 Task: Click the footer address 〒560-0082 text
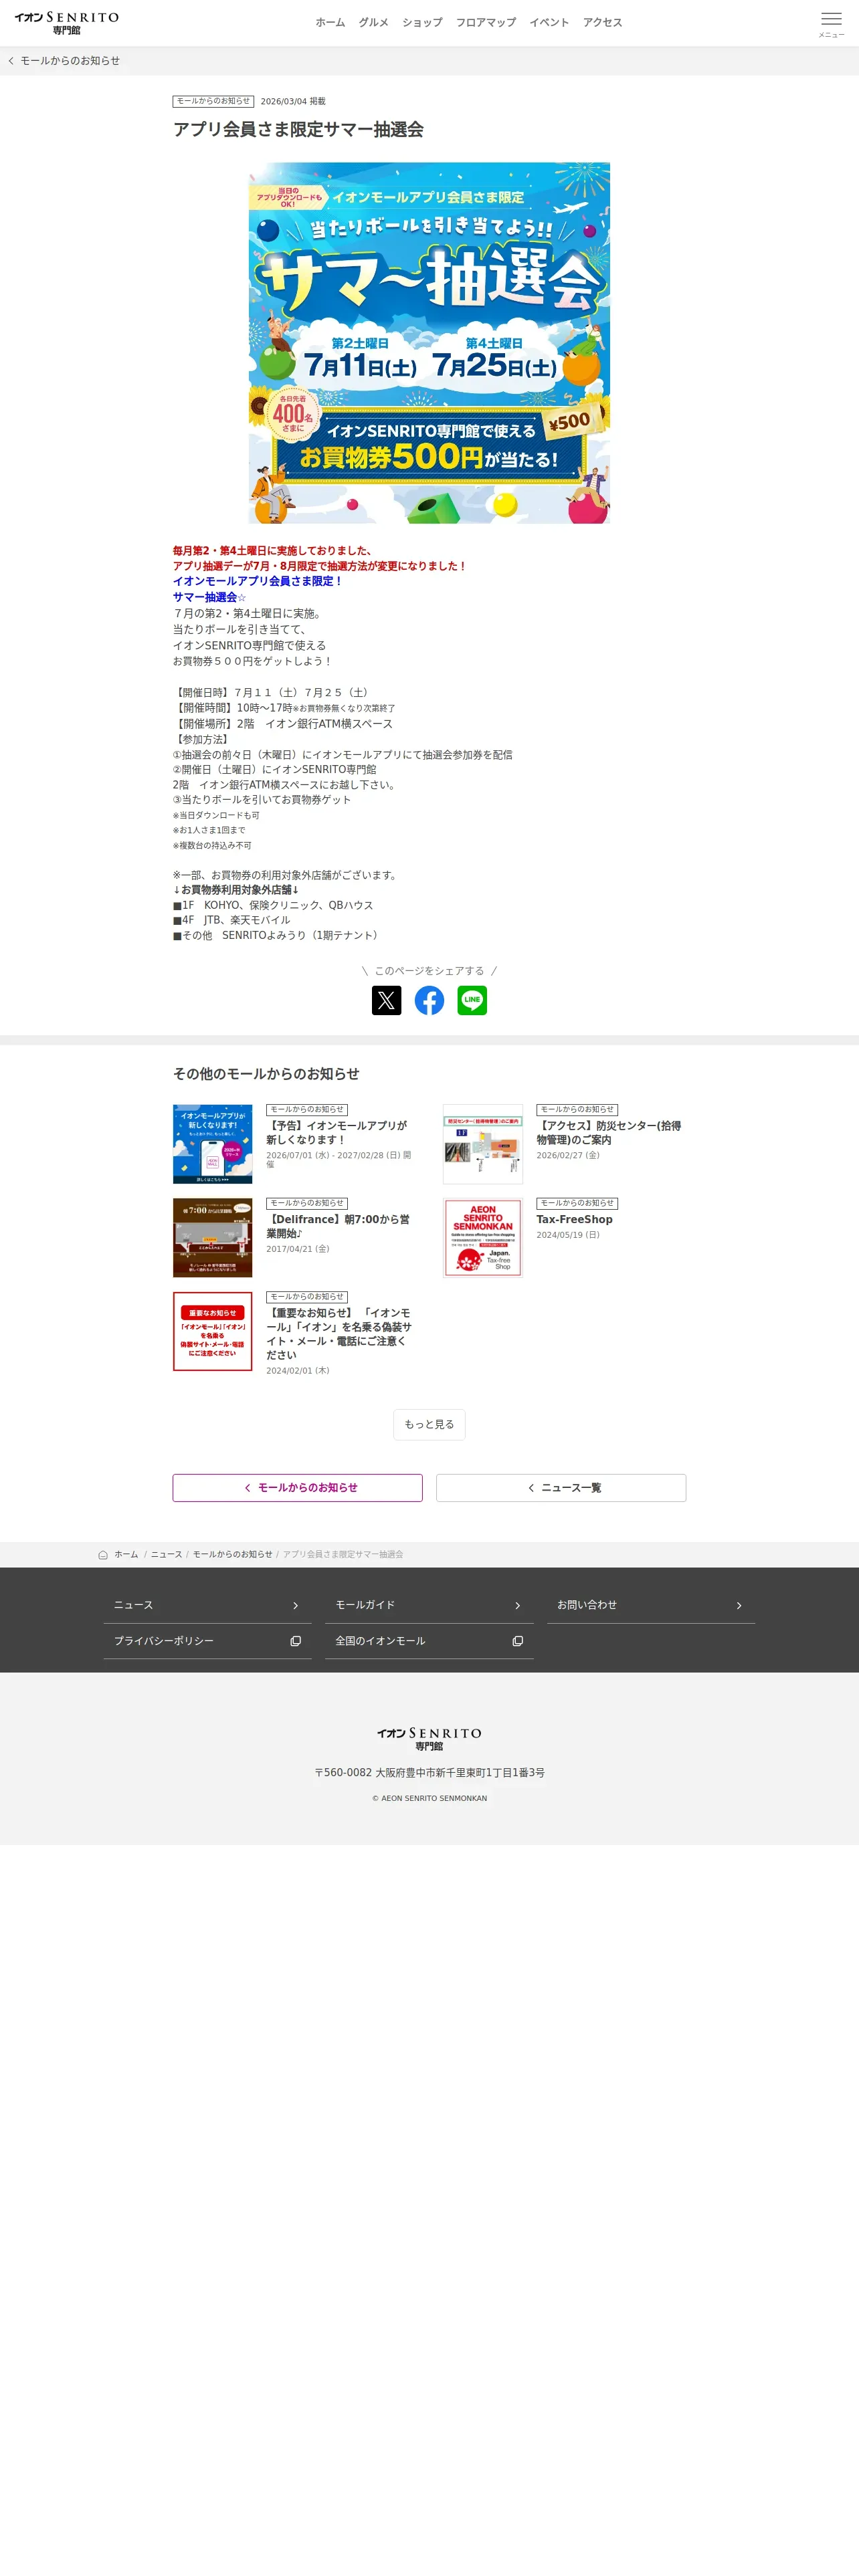tap(429, 1772)
